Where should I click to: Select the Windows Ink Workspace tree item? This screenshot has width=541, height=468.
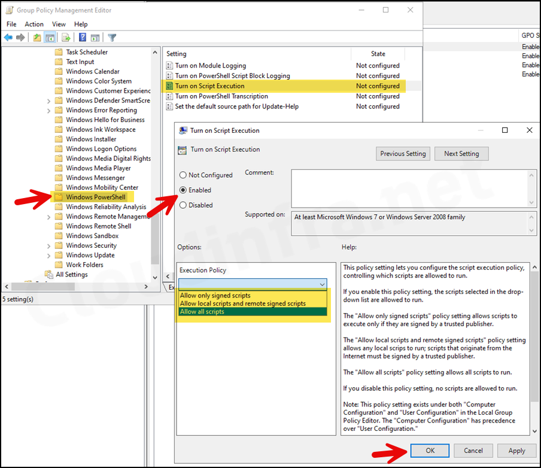tap(101, 129)
